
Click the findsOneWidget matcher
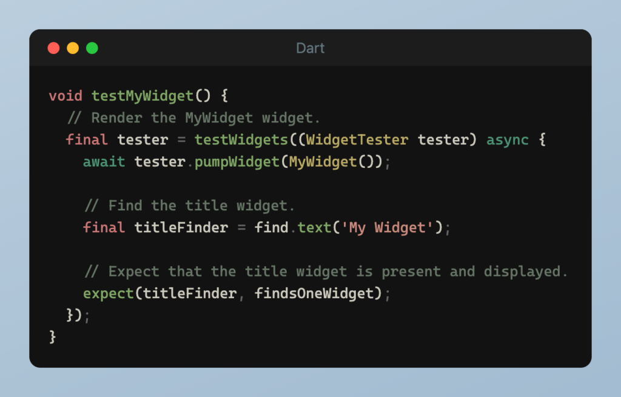pyautogui.click(x=314, y=293)
